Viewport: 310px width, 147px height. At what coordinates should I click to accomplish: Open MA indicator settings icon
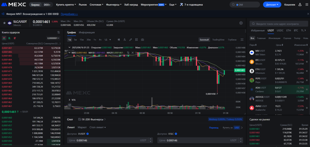click(x=128, y=52)
